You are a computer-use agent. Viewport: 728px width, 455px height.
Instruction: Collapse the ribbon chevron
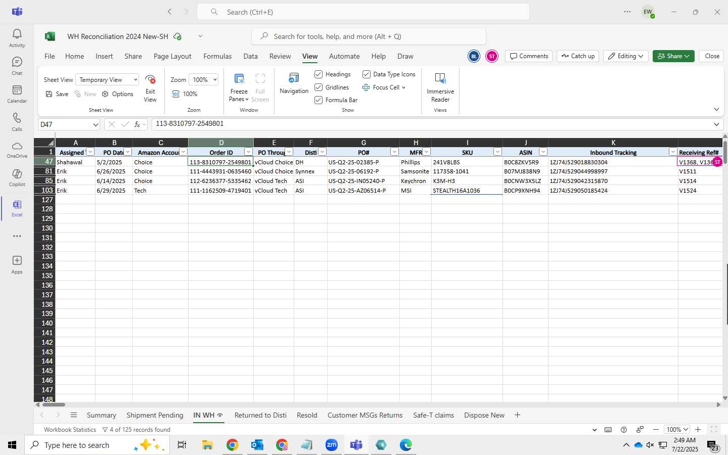point(716,110)
